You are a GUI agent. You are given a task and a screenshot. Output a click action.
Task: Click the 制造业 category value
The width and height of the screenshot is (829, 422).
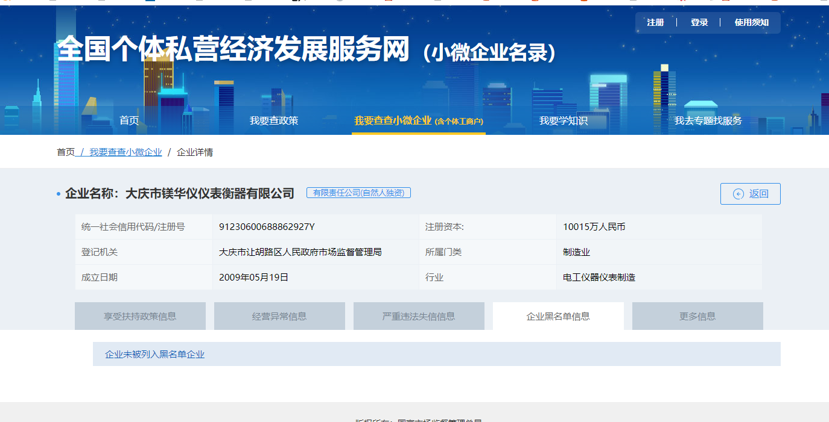click(576, 252)
